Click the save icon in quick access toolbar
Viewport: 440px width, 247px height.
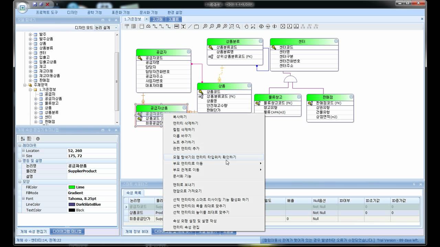tap(35, 4)
